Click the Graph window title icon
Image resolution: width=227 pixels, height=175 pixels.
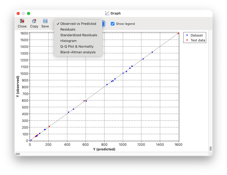(107, 13)
